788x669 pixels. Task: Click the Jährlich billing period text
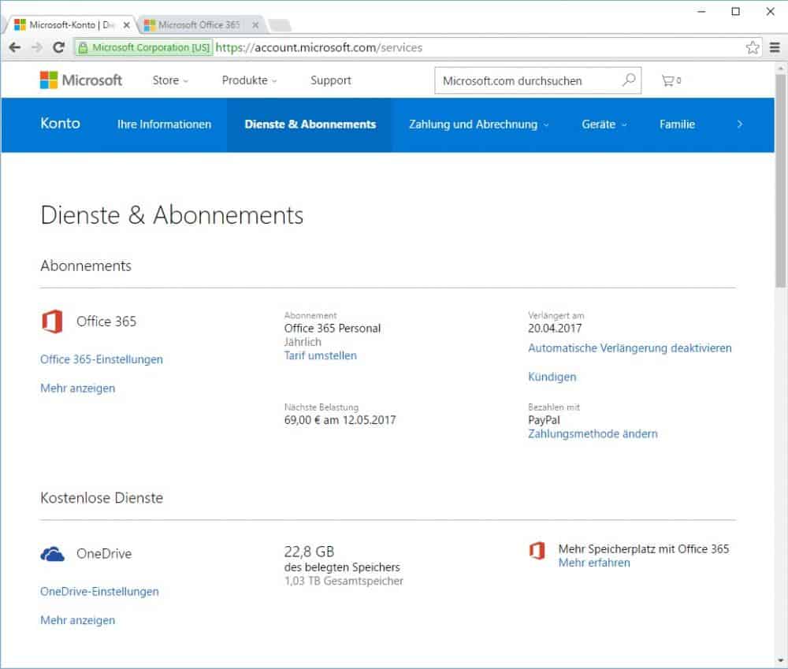pos(303,342)
